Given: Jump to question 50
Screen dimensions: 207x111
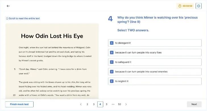Looking at the screenshot, I should tap(119, 104).
